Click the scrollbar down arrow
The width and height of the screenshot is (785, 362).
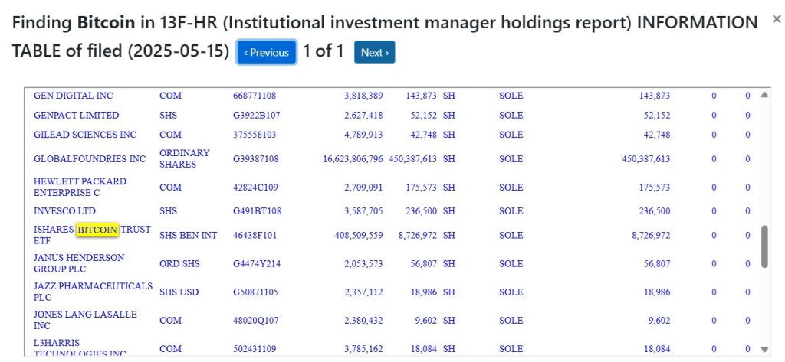pyautogui.click(x=764, y=349)
